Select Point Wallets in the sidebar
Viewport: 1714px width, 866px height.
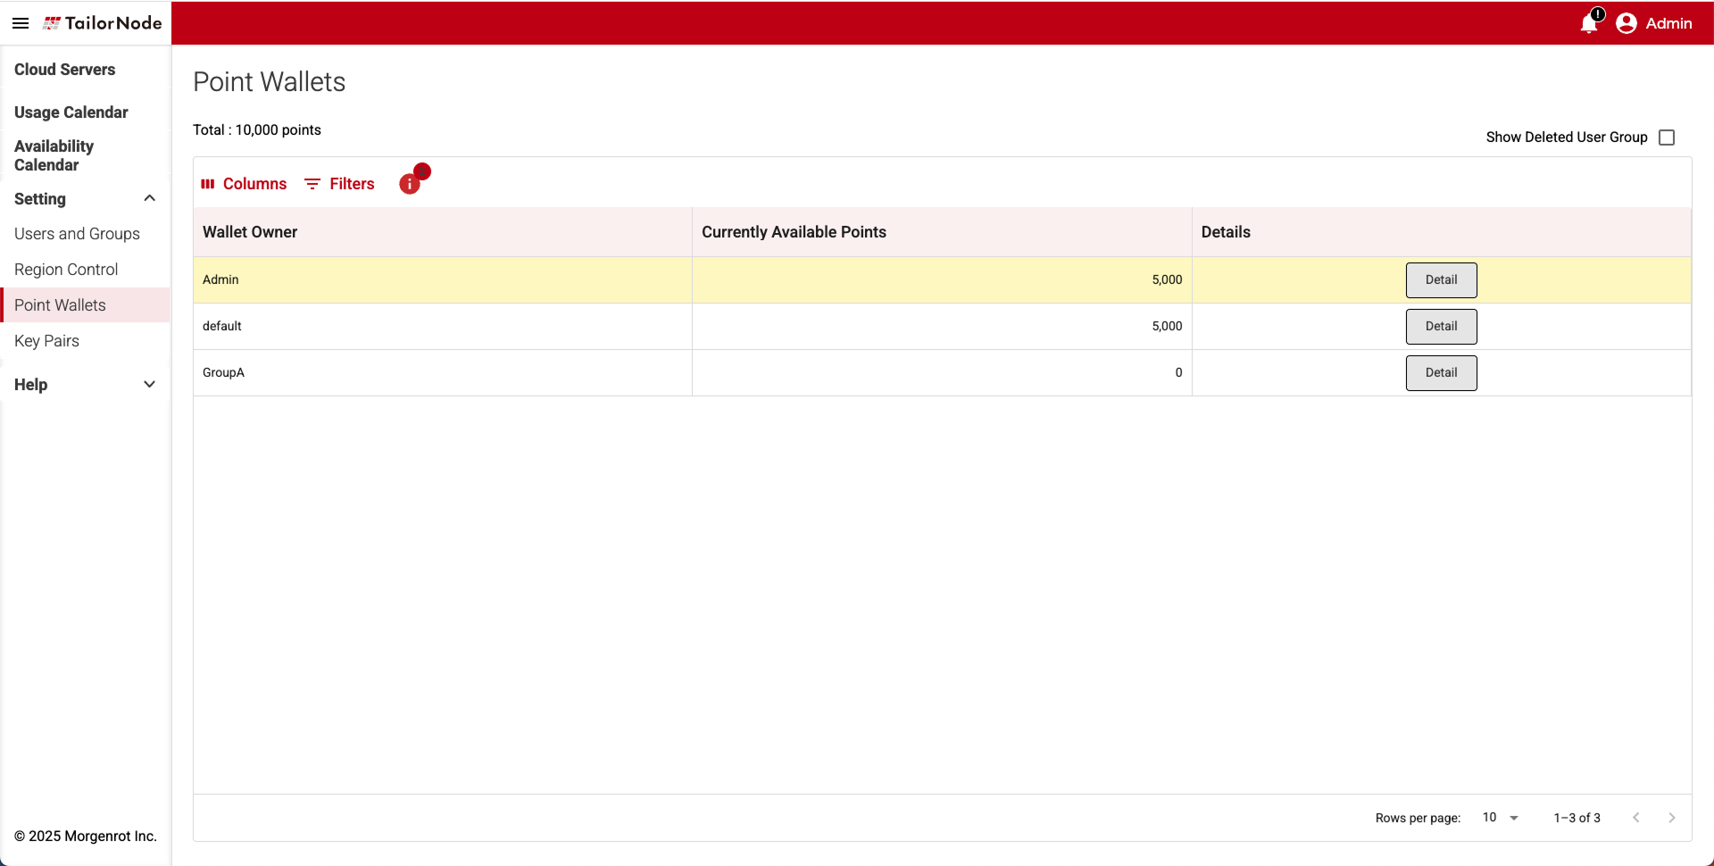tap(86, 305)
